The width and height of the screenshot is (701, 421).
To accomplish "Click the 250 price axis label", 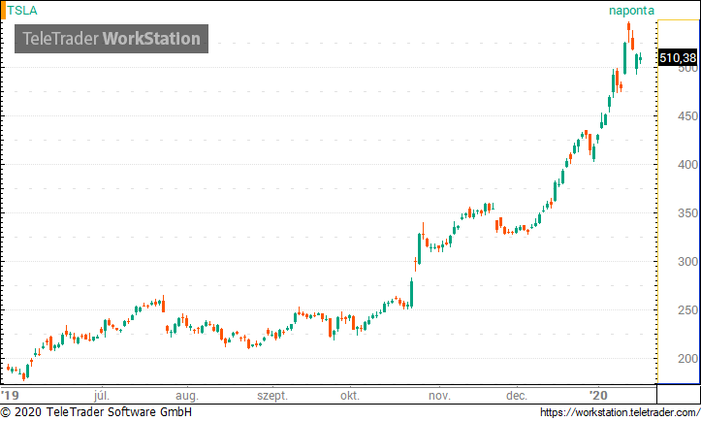I will (x=687, y=310).
